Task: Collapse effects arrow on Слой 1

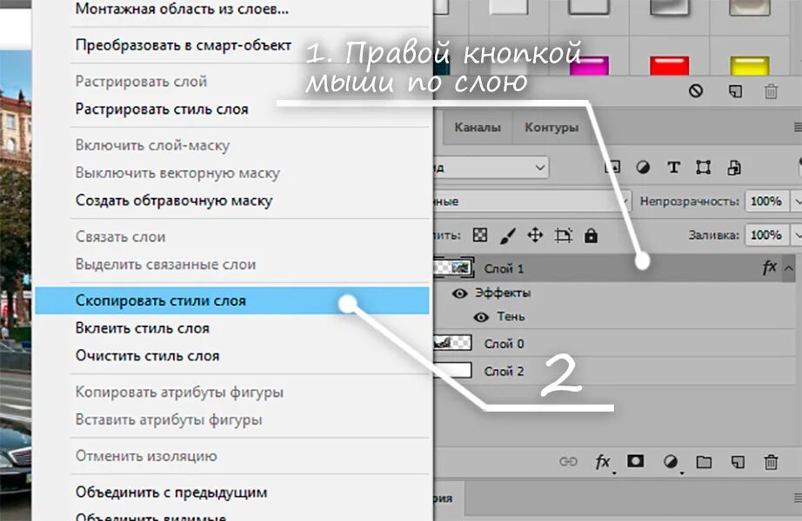Action: point(789,267)
